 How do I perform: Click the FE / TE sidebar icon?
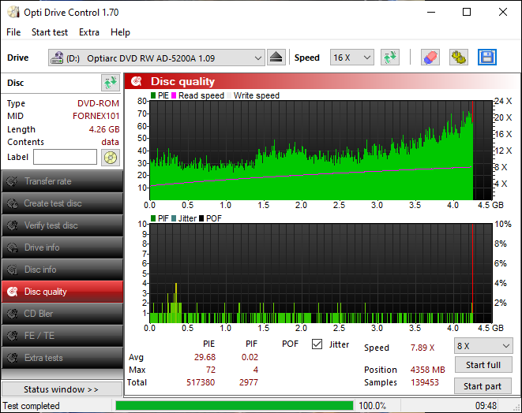click(13, 336)
